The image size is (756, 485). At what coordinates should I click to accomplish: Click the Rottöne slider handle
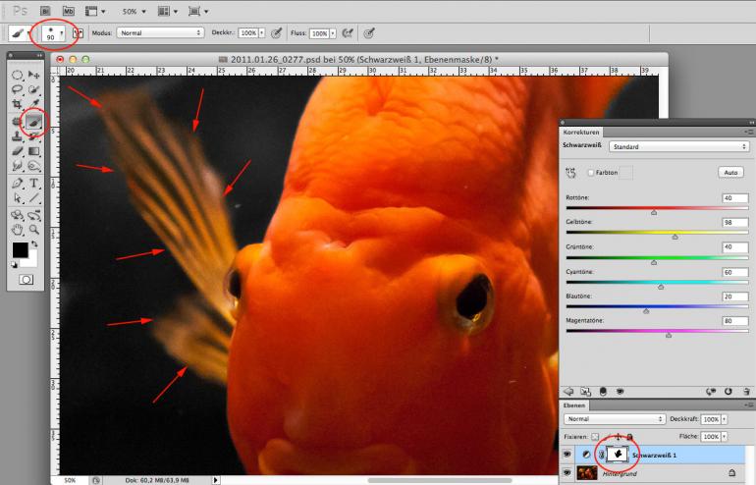pos(654,212)
